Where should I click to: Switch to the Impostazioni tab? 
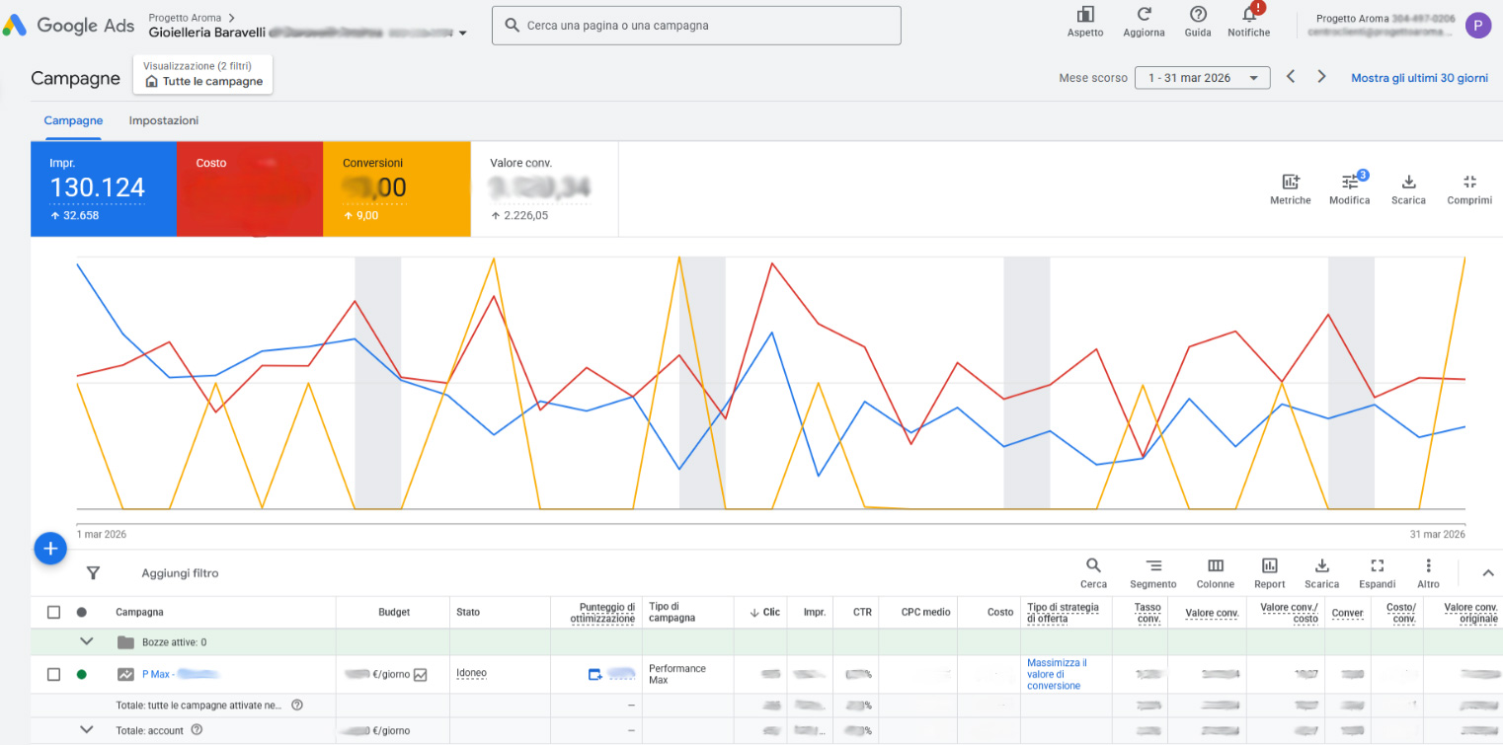point(164,120)
